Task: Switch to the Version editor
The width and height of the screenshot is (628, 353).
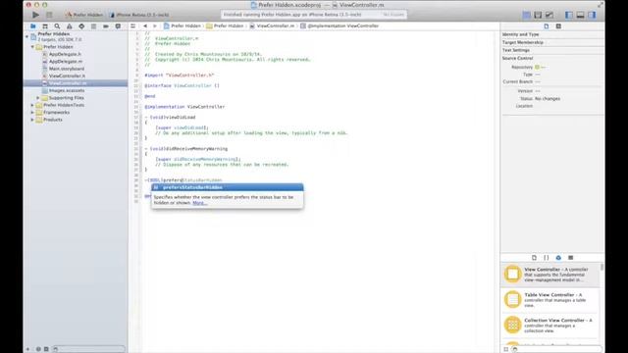Action: 549,15
